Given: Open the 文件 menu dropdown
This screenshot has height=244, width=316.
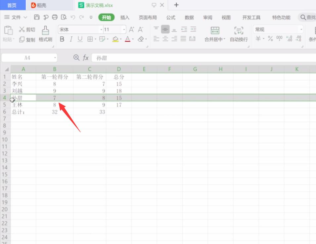Looking at the screenshot, I should pos(16,17).
